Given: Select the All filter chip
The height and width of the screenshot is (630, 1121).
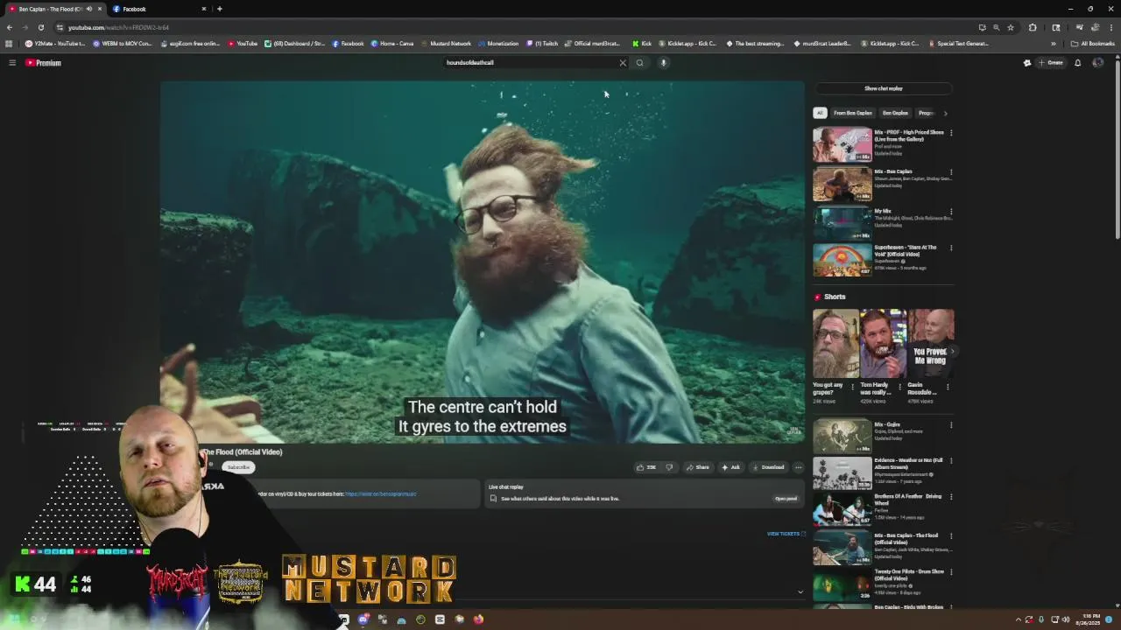Looking at the screenshot, I should pos(820,113).
